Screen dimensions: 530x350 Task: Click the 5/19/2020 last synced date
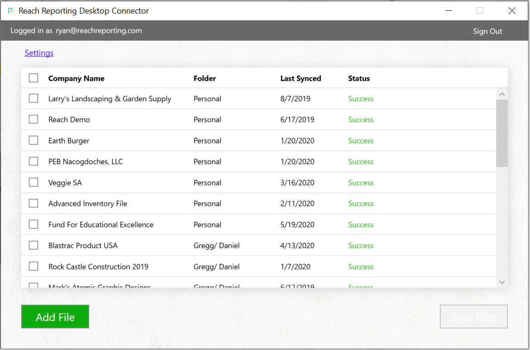tap(297, 225)
